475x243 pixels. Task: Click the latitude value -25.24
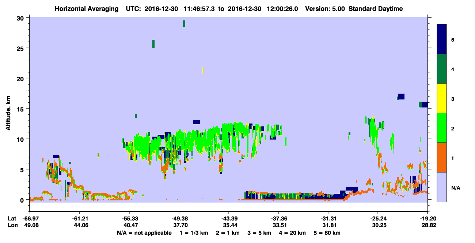[x=377, y=219]
